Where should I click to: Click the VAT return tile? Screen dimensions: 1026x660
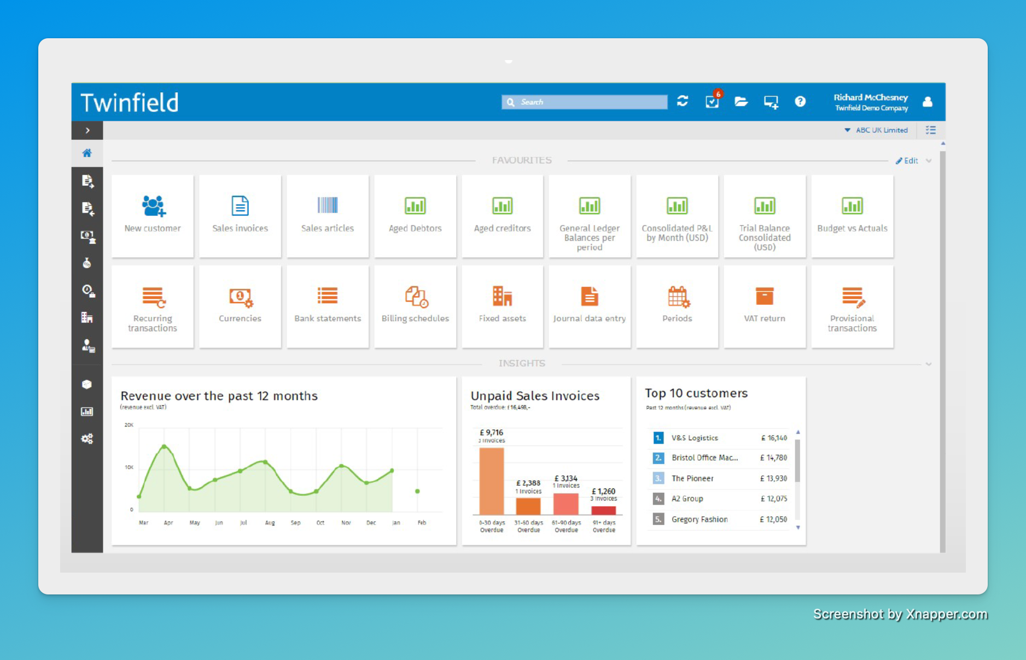pyautogui.click(x=764, y=306)
